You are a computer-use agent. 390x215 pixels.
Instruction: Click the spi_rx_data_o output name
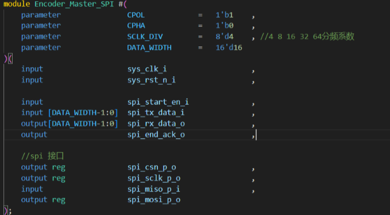(156, 124)
